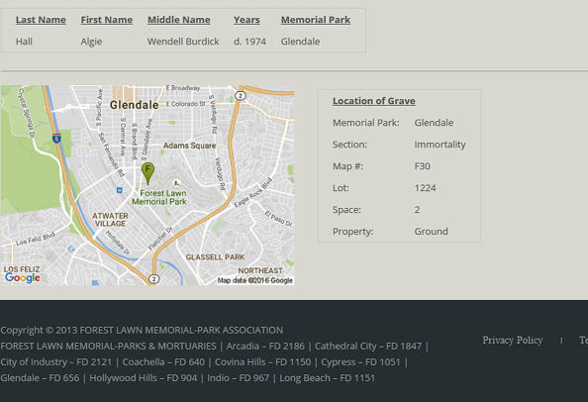Sort by Memorial Park column header

pyautogui.click(x=316, y=20)
